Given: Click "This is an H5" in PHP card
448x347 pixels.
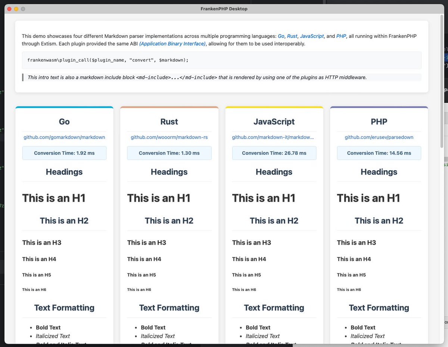Looking at the screenshot, I should (x=351, y=275).
